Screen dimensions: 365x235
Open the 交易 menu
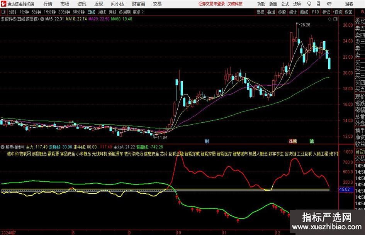[x=157, y=4]
